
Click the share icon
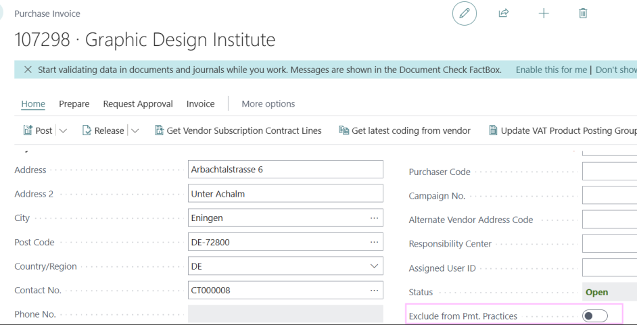[503, 14]
